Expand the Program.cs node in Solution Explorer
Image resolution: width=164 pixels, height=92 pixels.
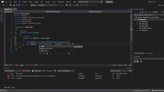pos(137,30)
